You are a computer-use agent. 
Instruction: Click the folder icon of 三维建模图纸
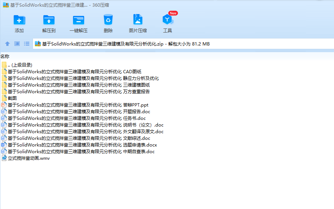click(x=4, y=85)
